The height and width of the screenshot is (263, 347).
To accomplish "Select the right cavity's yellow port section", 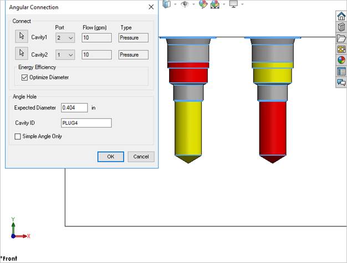I will (x=273, y=75).
